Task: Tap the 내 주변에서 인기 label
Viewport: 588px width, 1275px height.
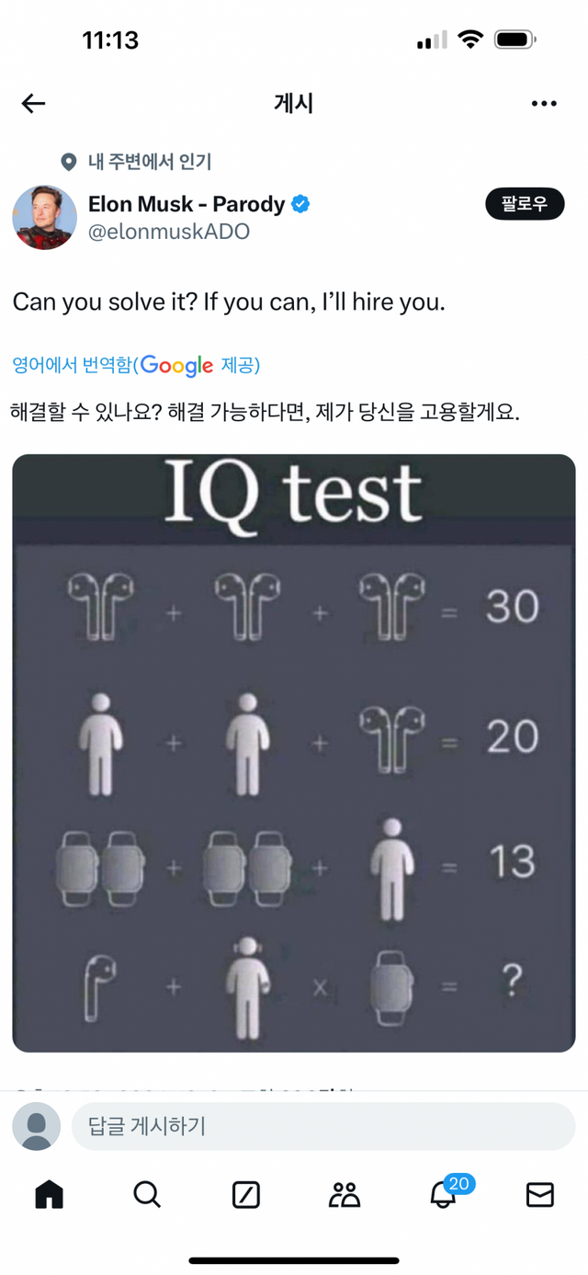Action: (150, 163)
